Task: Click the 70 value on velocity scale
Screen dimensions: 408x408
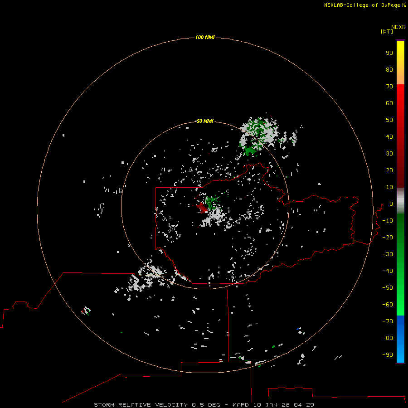Action: [389, 87]
